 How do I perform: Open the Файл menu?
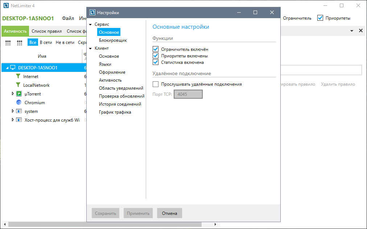coord(68,18)
